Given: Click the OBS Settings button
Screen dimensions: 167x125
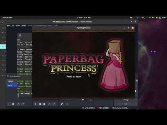Looking at the screenshot, I should [x=126, y=100].
